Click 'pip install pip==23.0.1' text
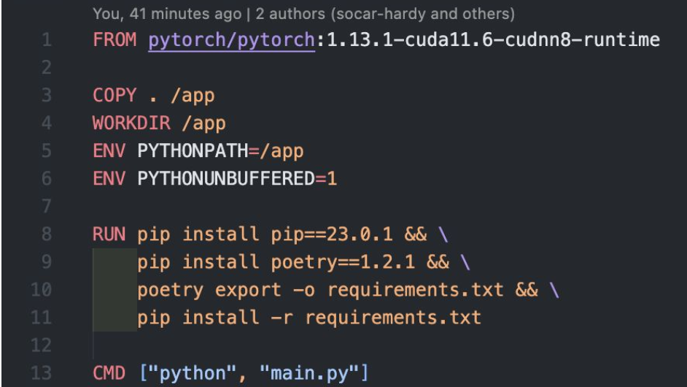This screenshot has height=387, width=687. 265,234
